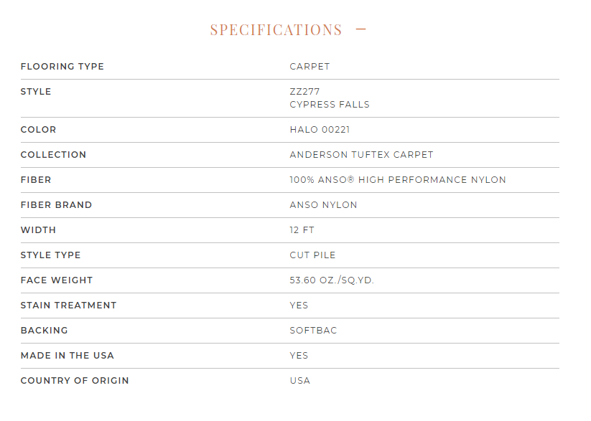Collapse the Specifications section minus icon
Viewport: 591px width, 421px height.
tap(360, 29)
